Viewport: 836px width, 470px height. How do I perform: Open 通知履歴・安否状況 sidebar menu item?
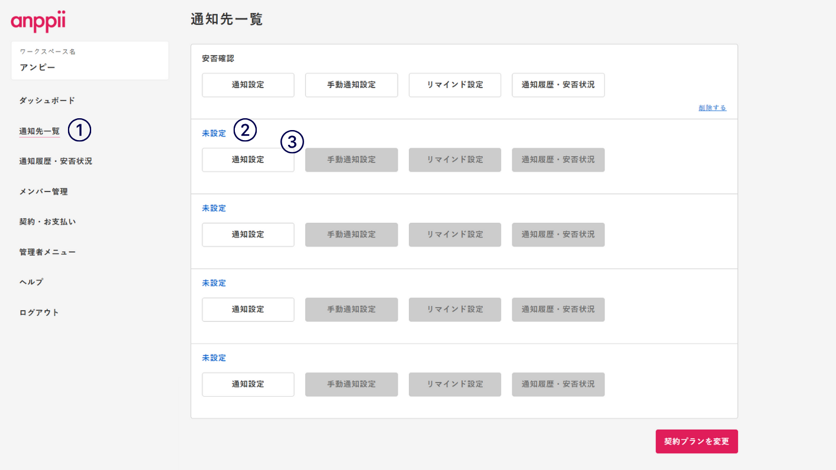pyautogui.click(x=56, y=161)
